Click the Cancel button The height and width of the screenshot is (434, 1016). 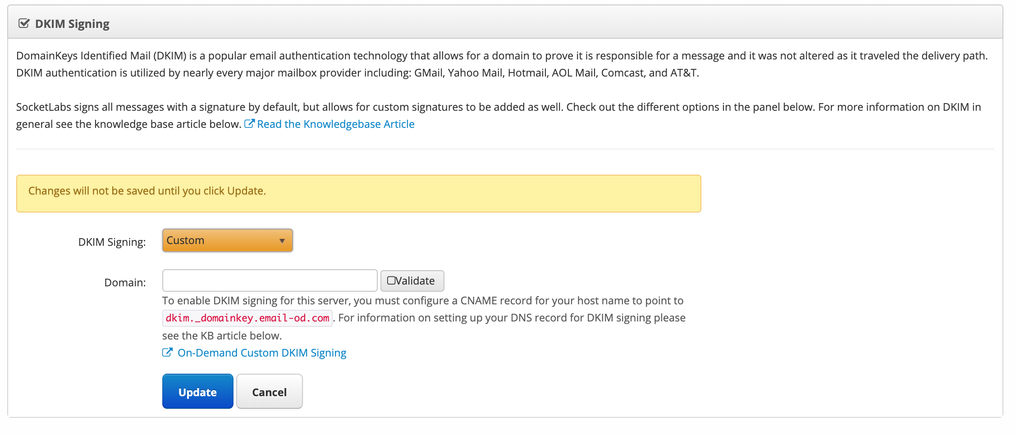270,391
